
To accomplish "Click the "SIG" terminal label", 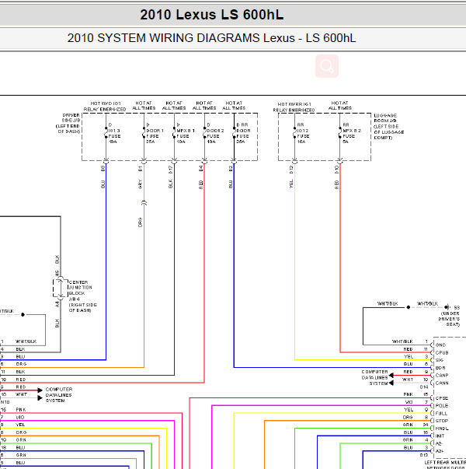I will click(x=440, y=360).
